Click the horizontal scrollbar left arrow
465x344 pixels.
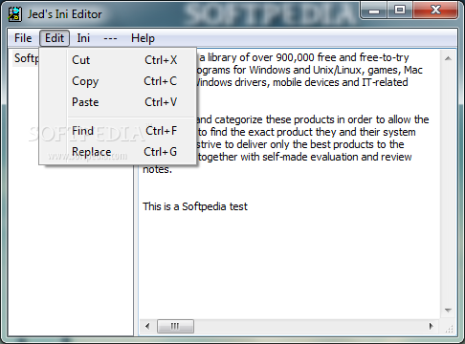[147, 326]
